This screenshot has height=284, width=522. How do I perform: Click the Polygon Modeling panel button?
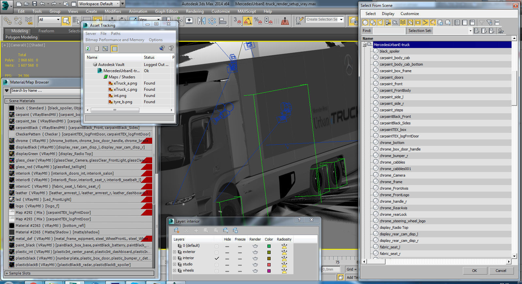click(x=22, y=37)
